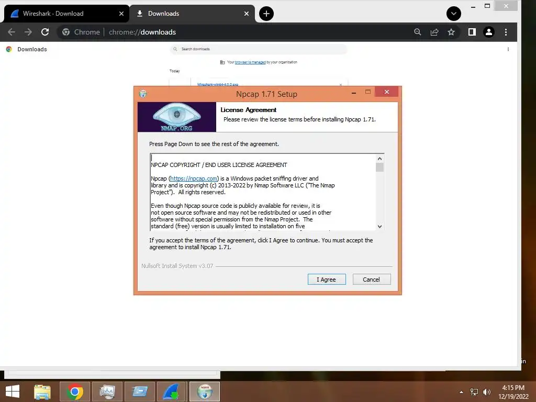Click the Chrome taskbar icon

[75, 392]
